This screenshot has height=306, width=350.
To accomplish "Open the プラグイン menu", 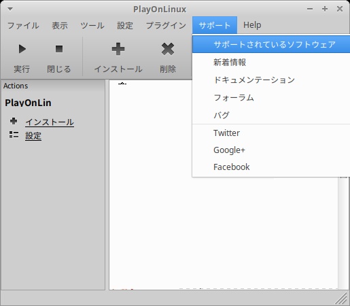I will point(166,25).
